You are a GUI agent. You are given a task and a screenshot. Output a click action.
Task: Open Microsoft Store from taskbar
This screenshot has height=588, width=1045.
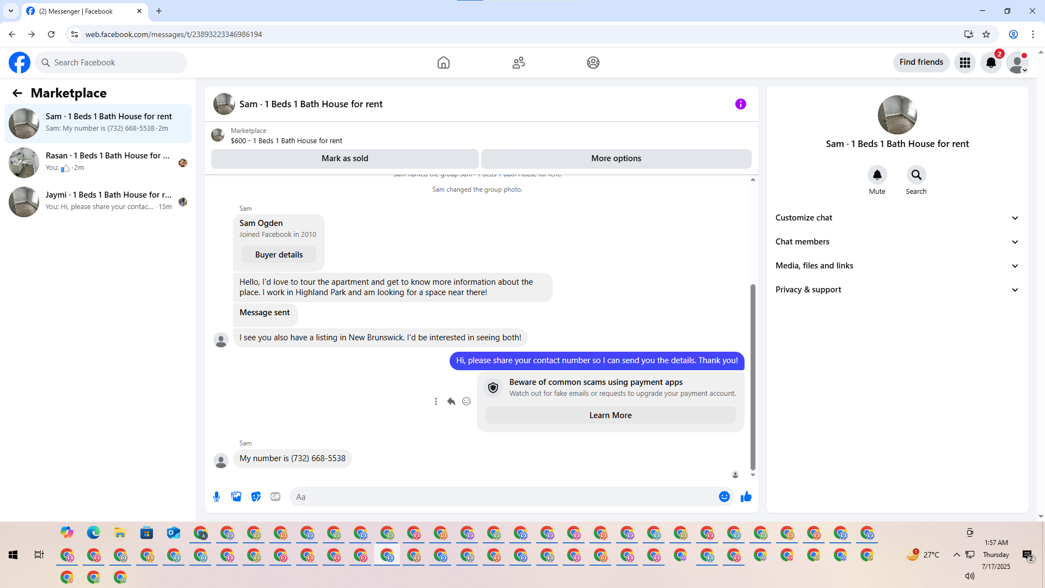[x=147, y=532]
